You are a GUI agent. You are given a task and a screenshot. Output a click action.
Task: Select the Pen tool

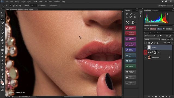coord(2,60)
